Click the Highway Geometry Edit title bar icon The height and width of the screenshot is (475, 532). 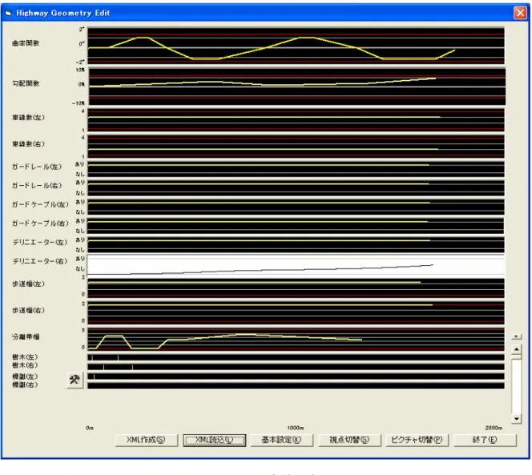point(9,14)
